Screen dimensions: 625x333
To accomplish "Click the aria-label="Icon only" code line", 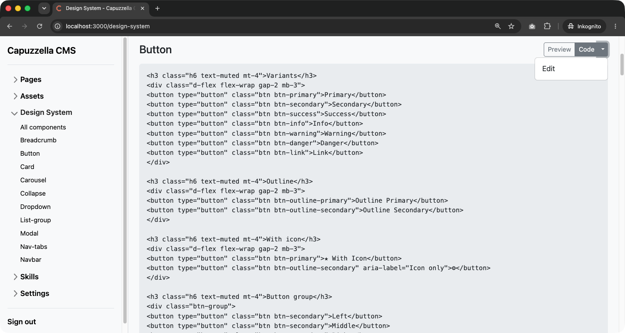I will point(318,268).
